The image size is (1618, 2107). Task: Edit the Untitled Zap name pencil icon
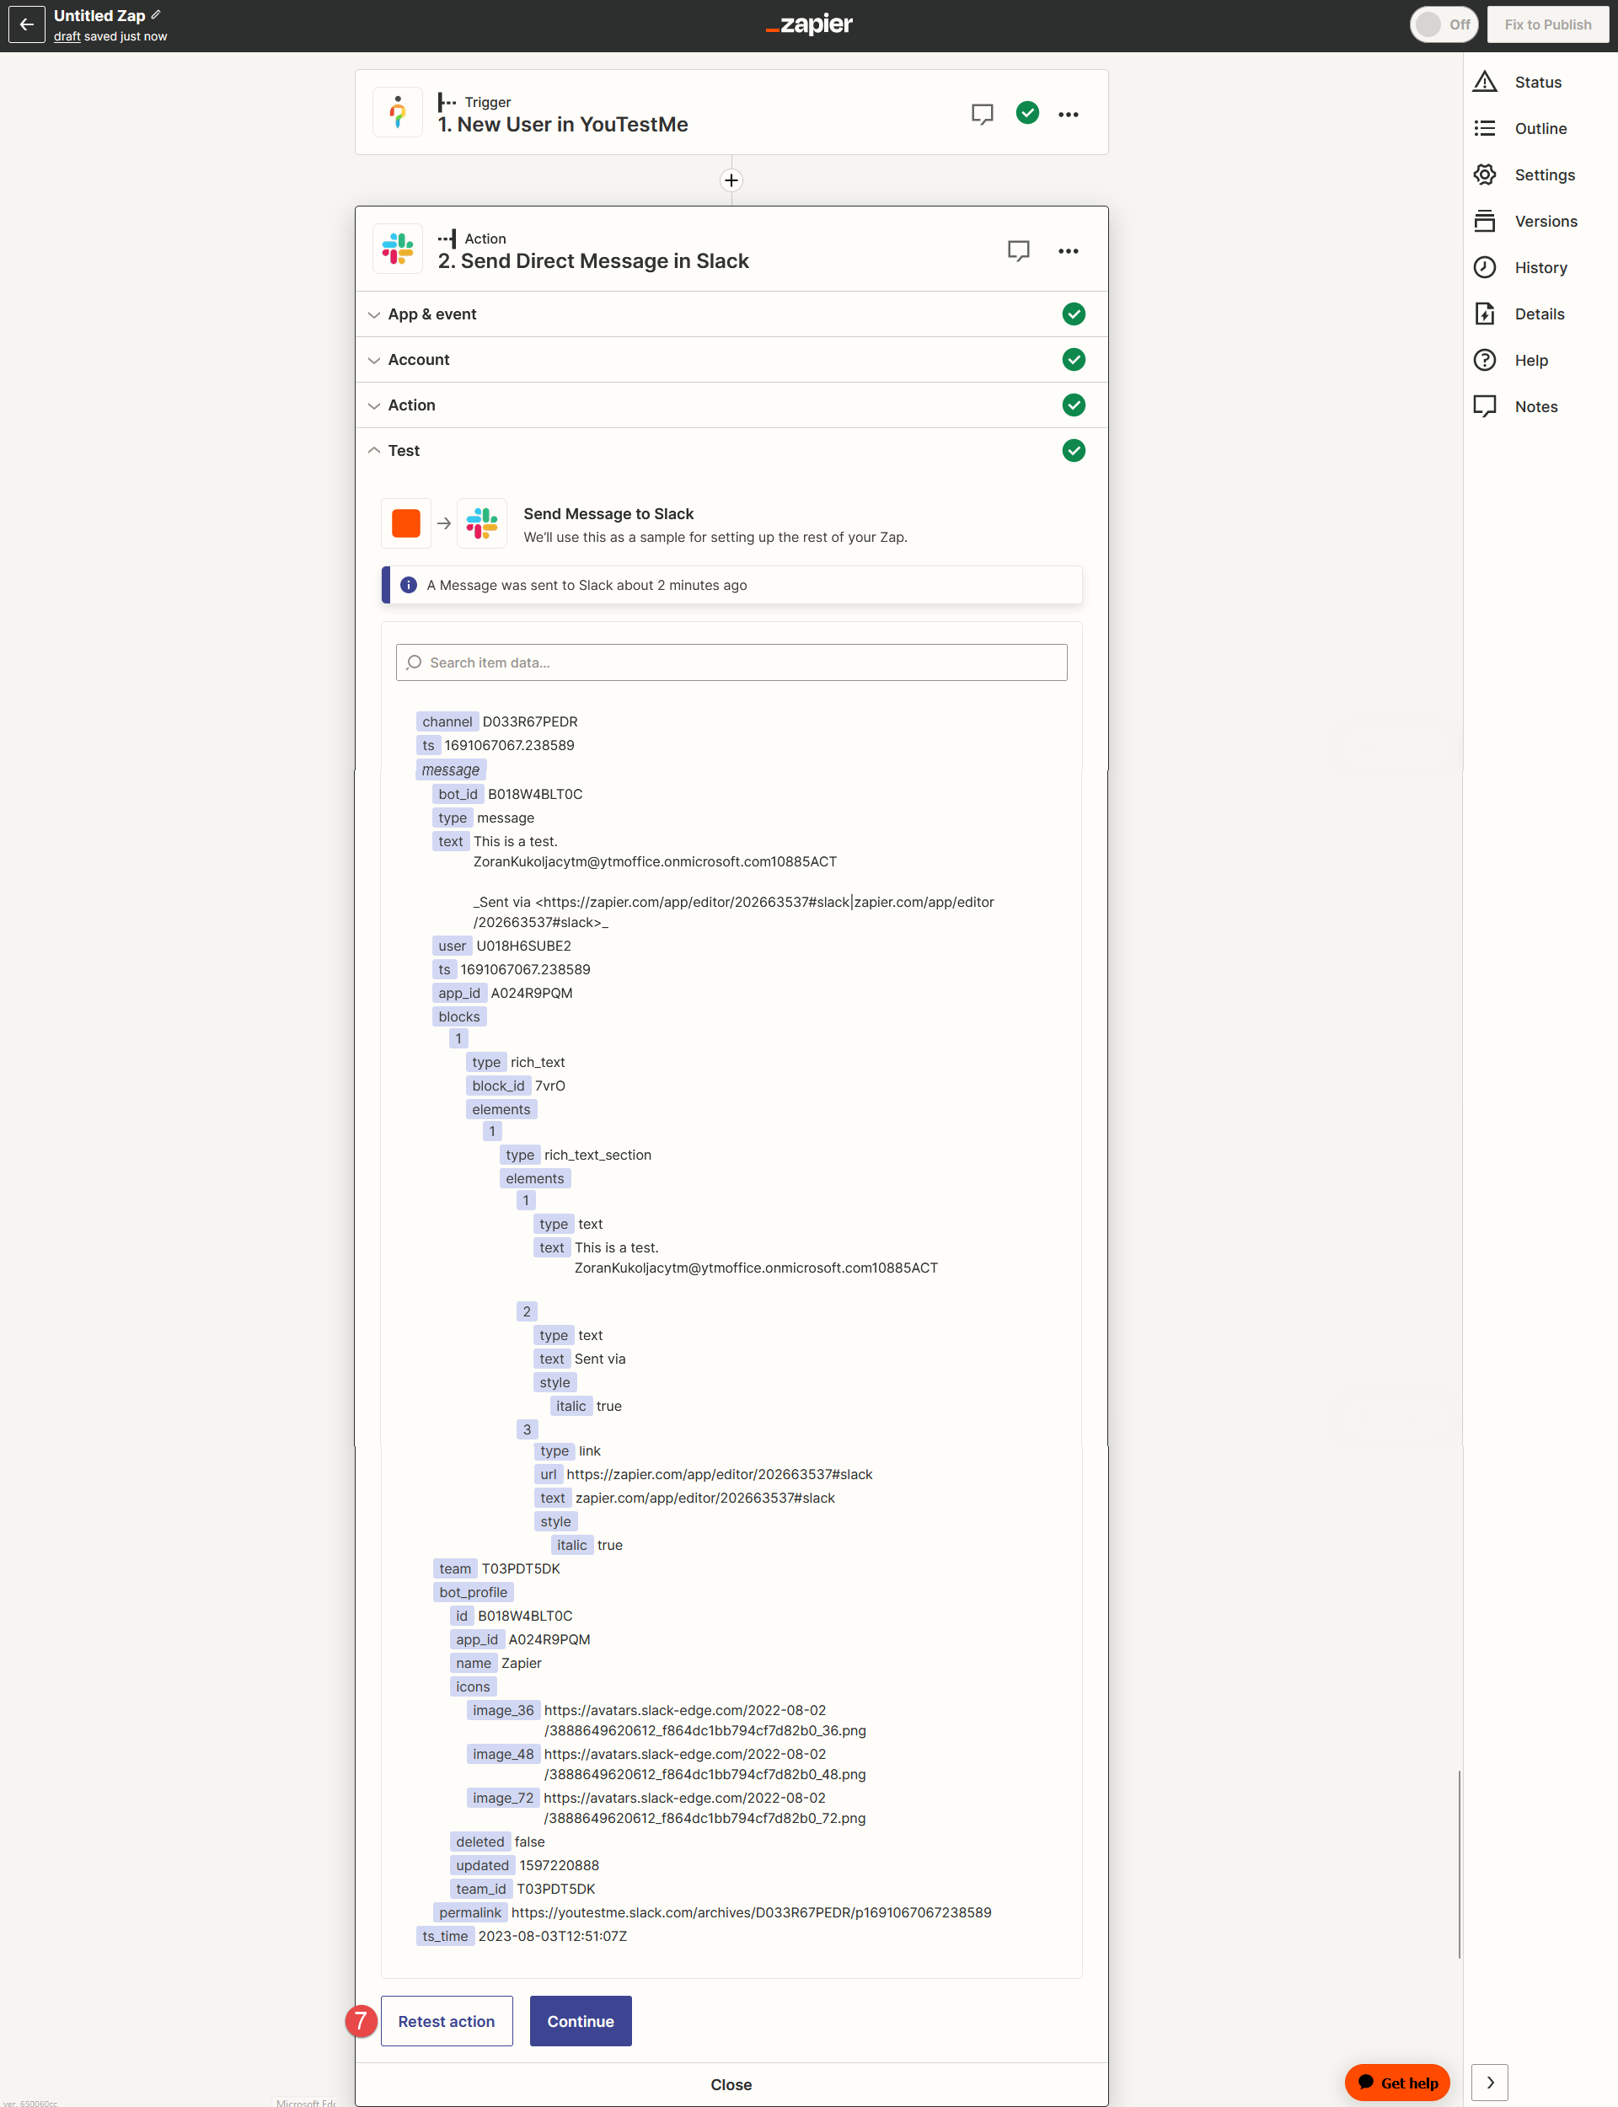pos(156,15)
